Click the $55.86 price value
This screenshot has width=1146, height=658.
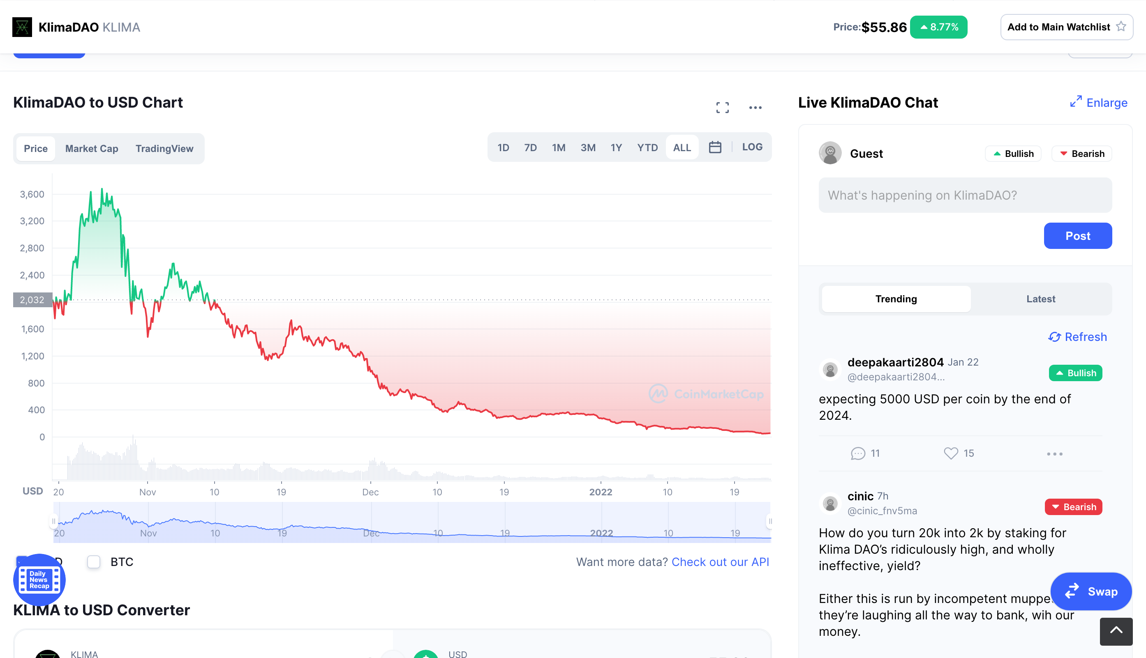(x=884, y=27)
